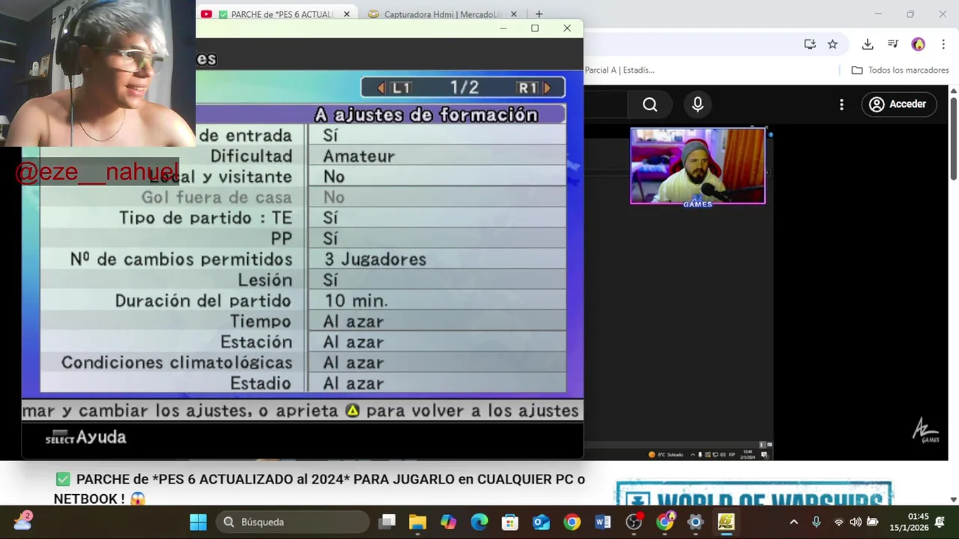Select A ajustes de formación header

426,115
